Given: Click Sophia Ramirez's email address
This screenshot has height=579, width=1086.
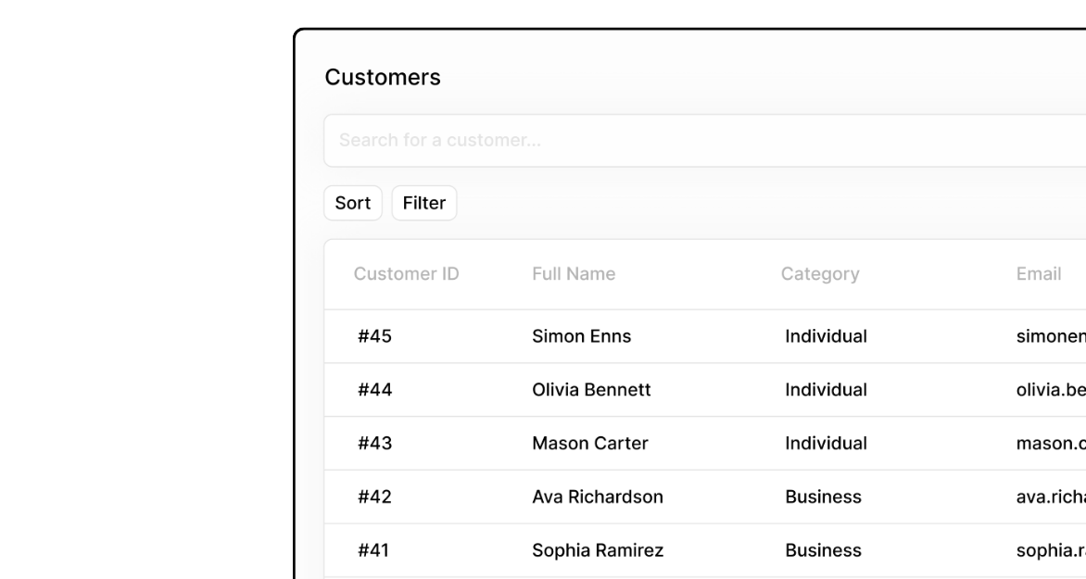Looking at the screenshot, I should (1051, 550).
